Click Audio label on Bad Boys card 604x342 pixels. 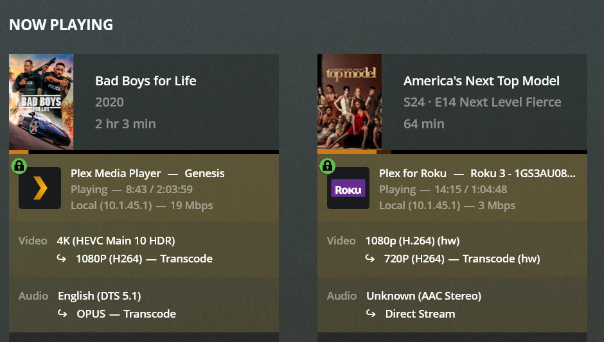click(33, 296)
